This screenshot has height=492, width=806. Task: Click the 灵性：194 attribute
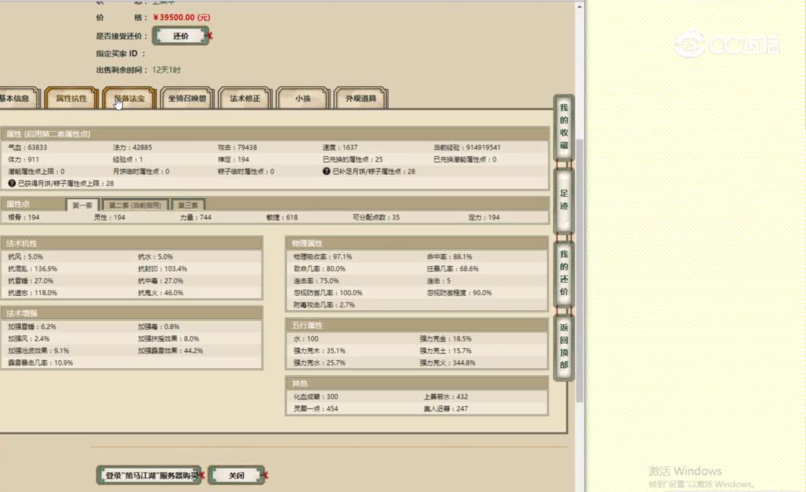pos(109,217)
